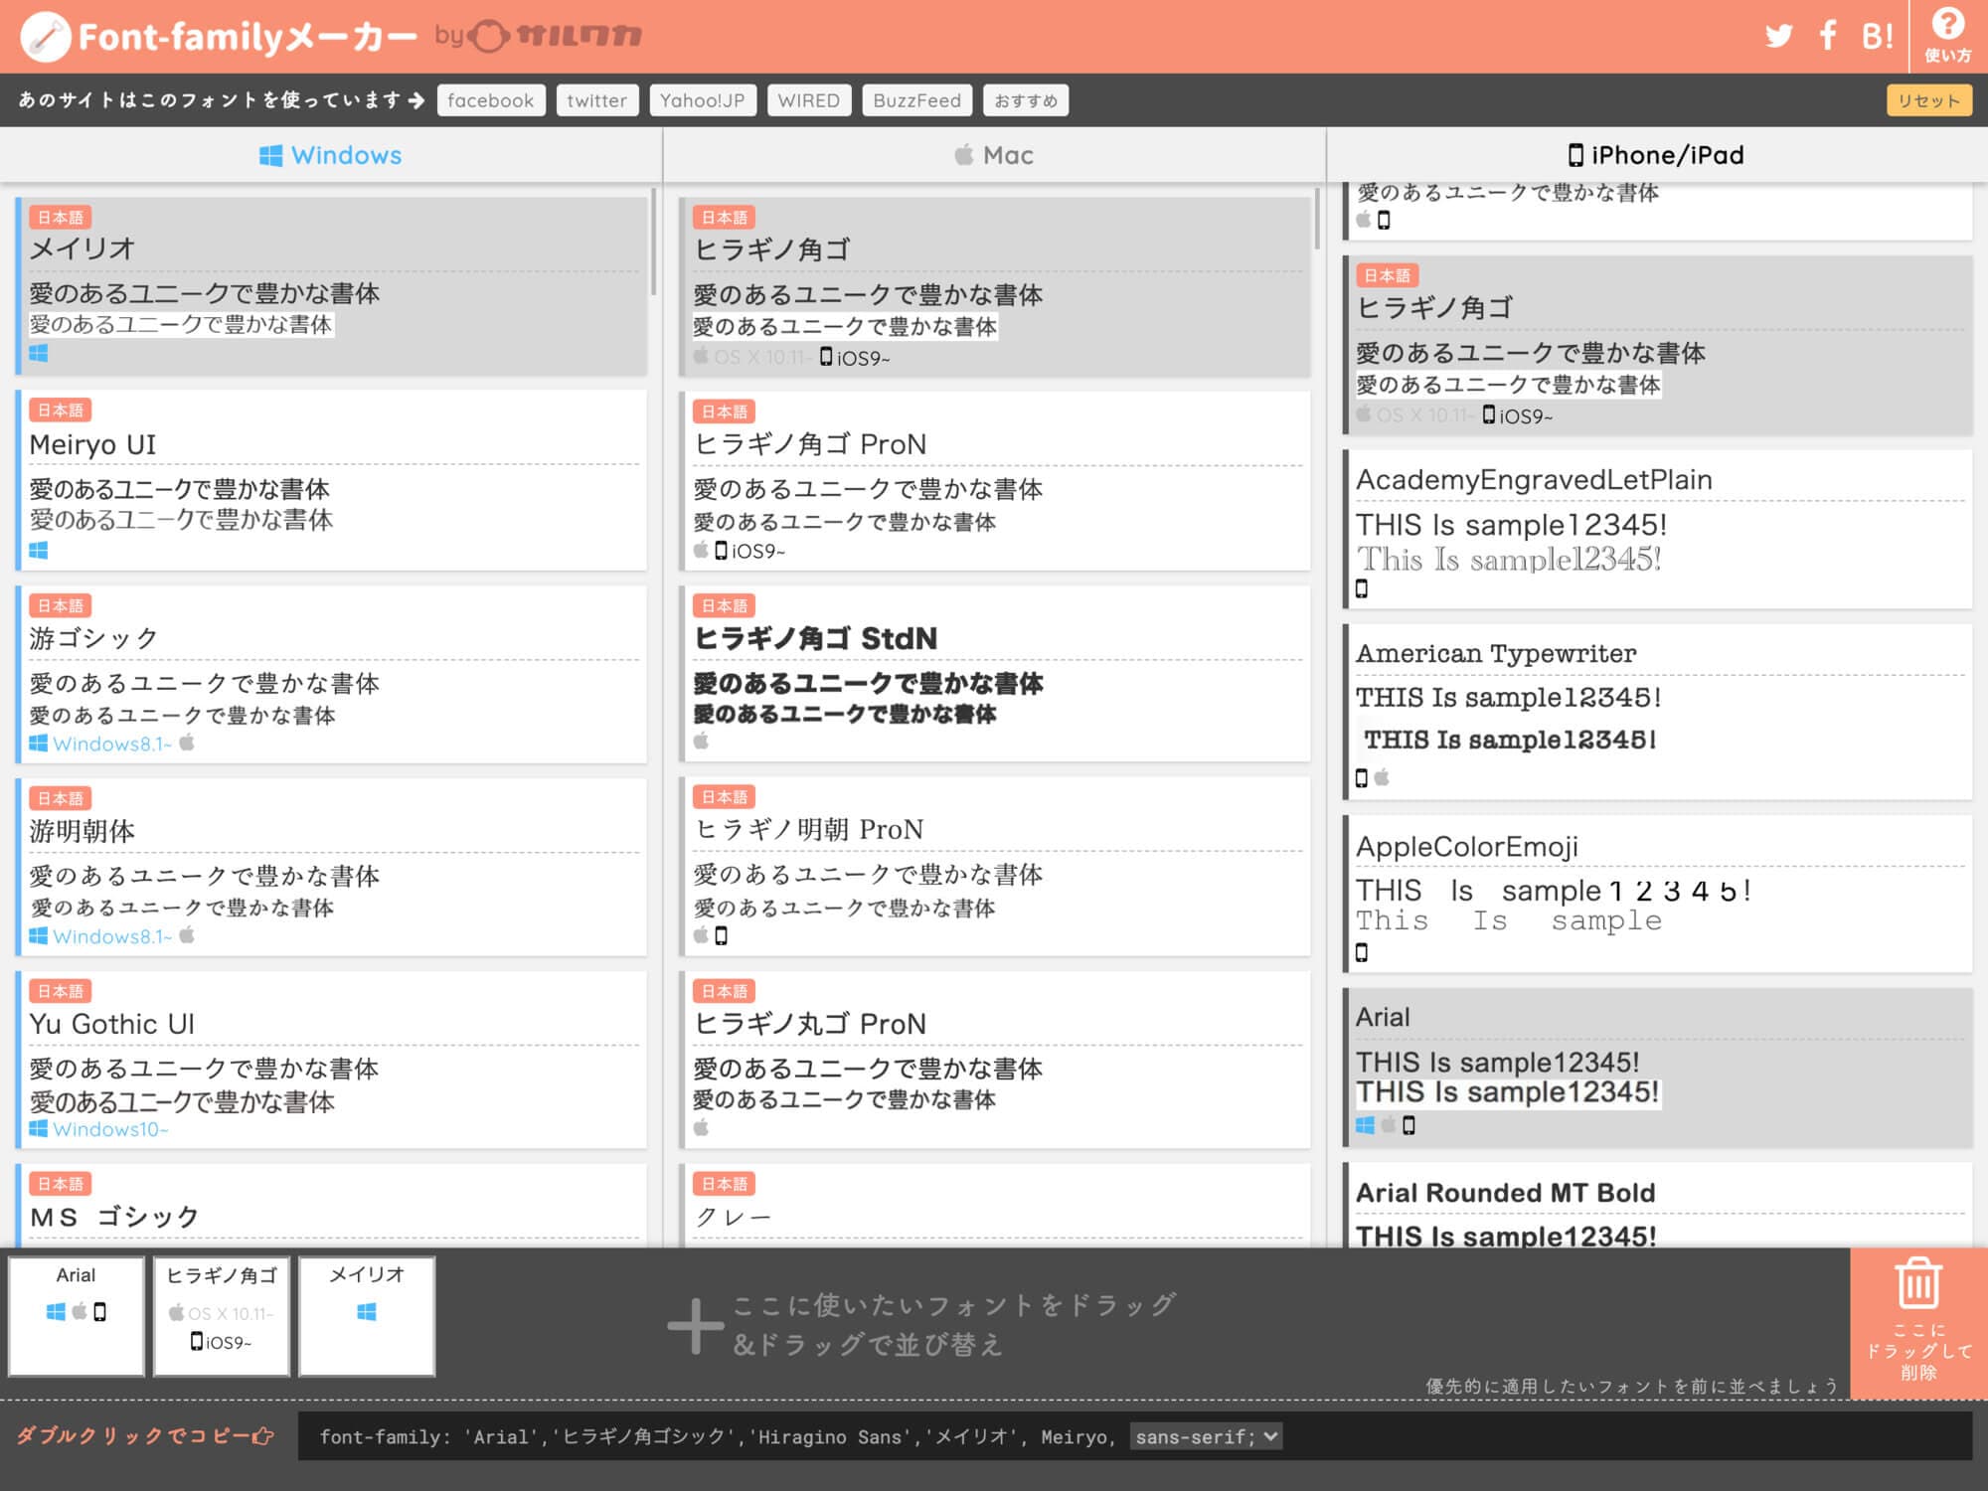
Task: Click the Hatena B! bookmark icon
Action: tap(1877, 37)
